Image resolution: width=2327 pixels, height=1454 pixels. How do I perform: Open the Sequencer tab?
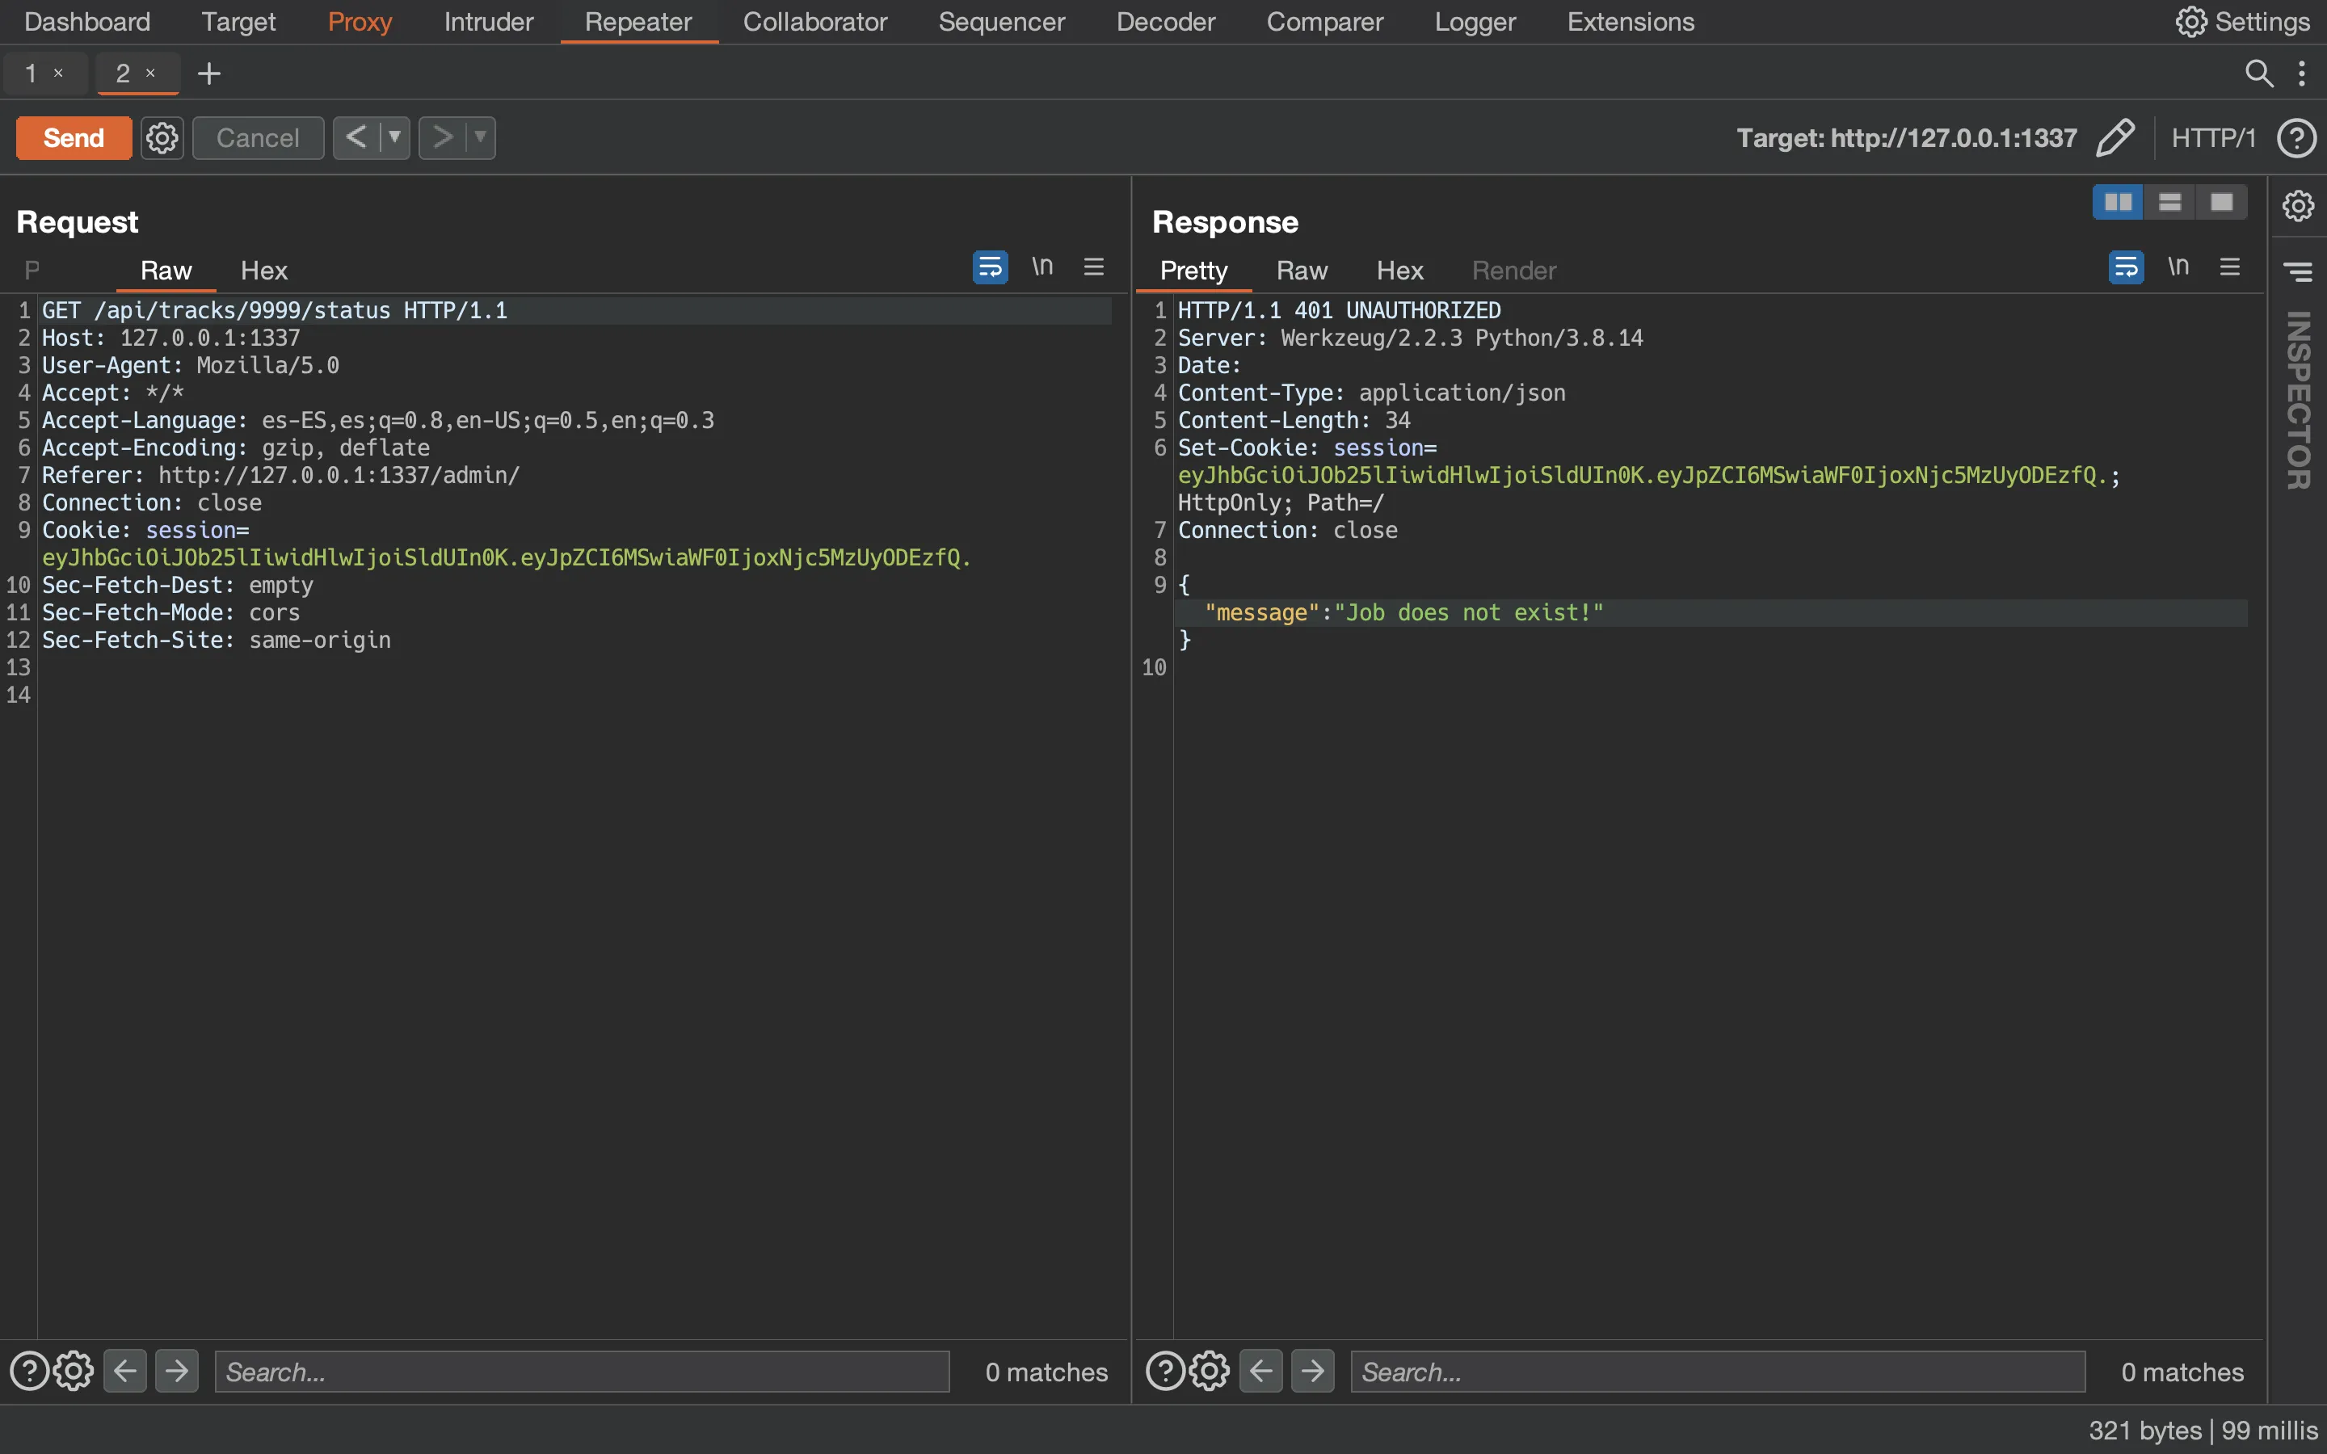click(x=1001, y=21)
